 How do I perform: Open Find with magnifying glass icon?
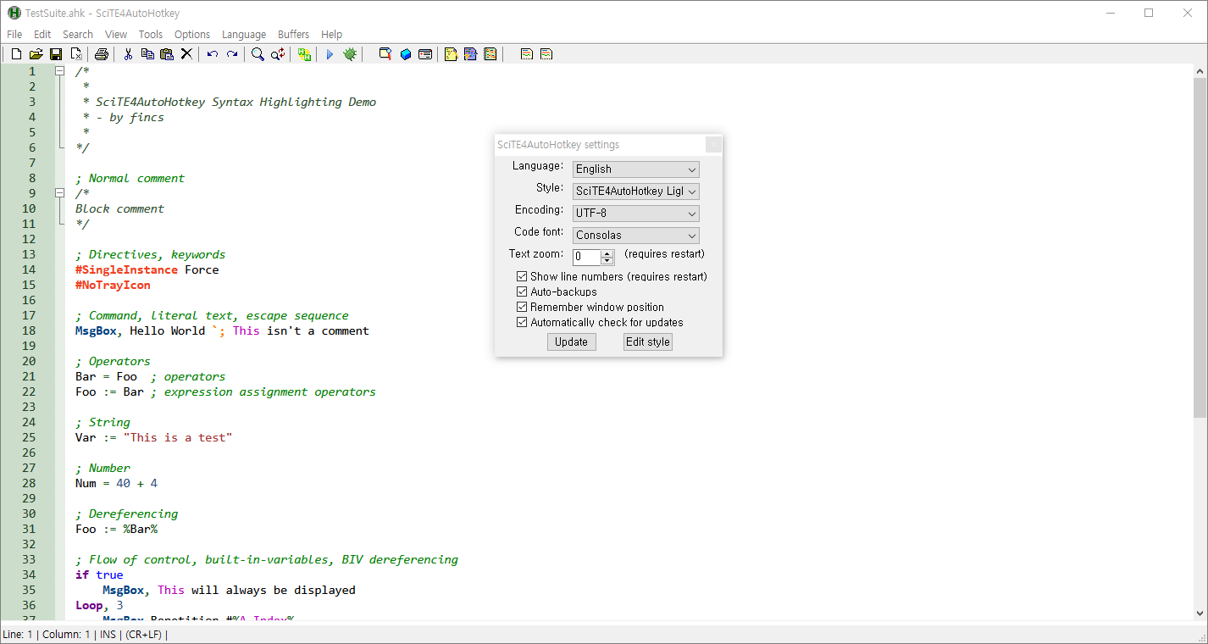(258, 54)
